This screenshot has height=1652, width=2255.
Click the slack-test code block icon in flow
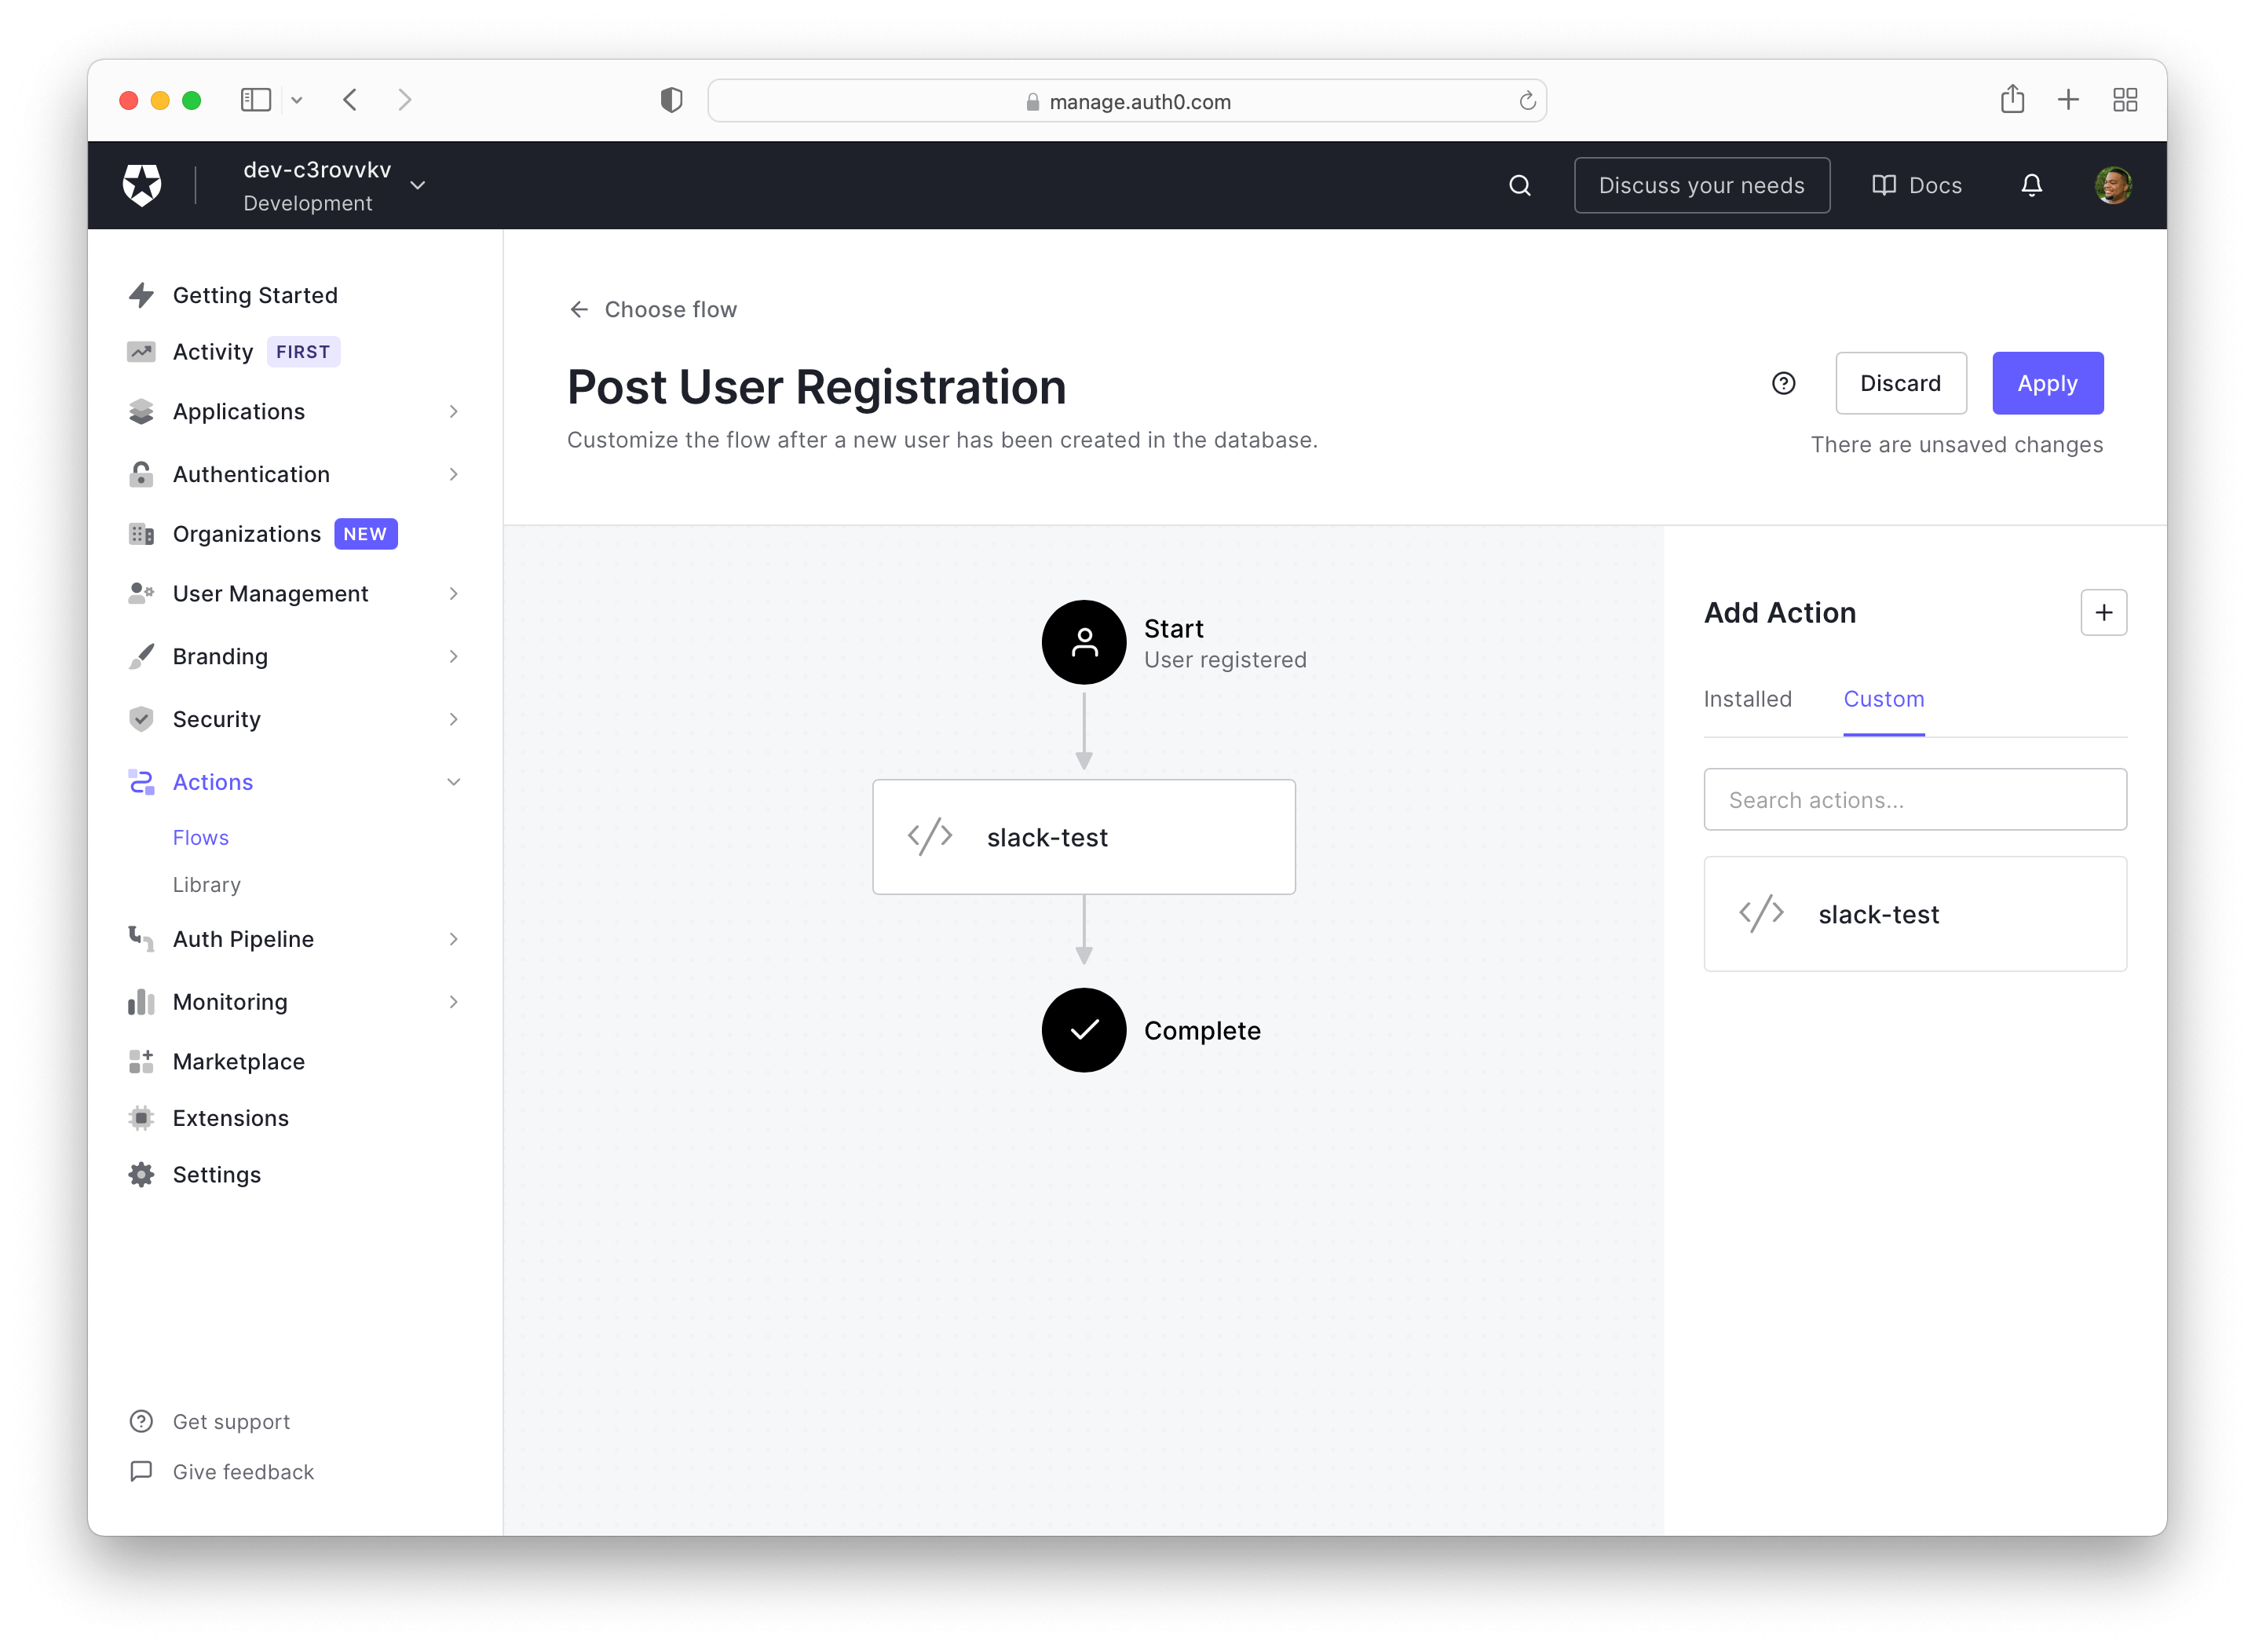point(928,836)
